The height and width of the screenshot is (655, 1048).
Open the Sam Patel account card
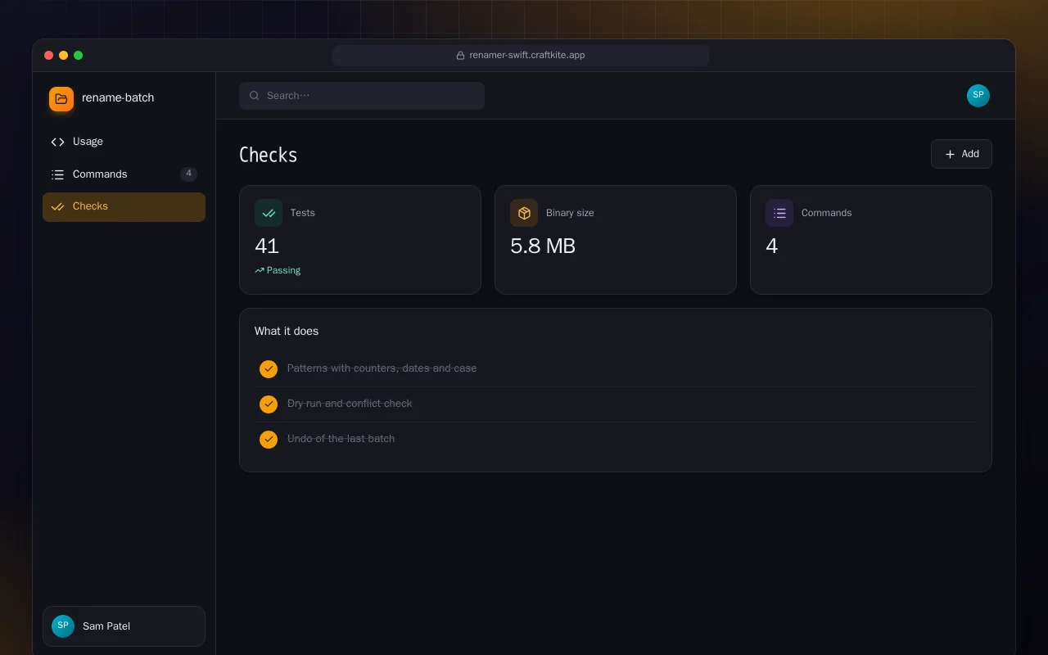pyautogui.click(x=124, y=626)
